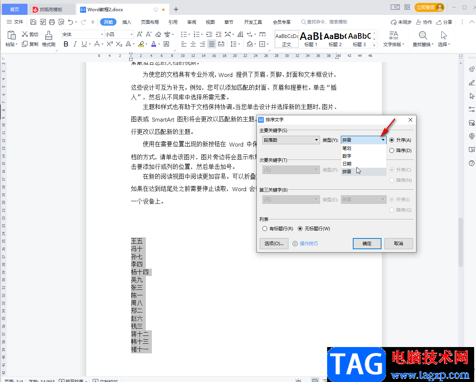476x382 pixels.
Task: Expand the Paste (粘贴) dropdown arrow
Action: [x=16, y=45]
